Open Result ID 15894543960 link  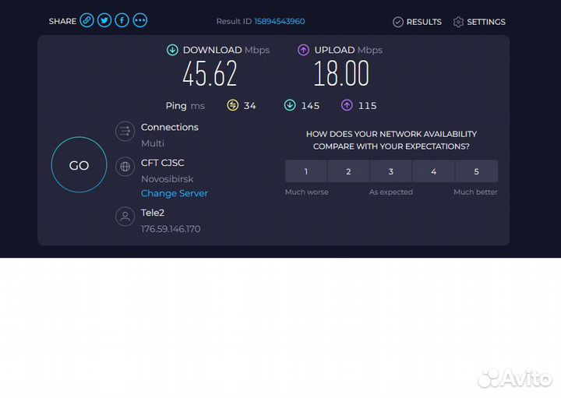coord(280,22)
